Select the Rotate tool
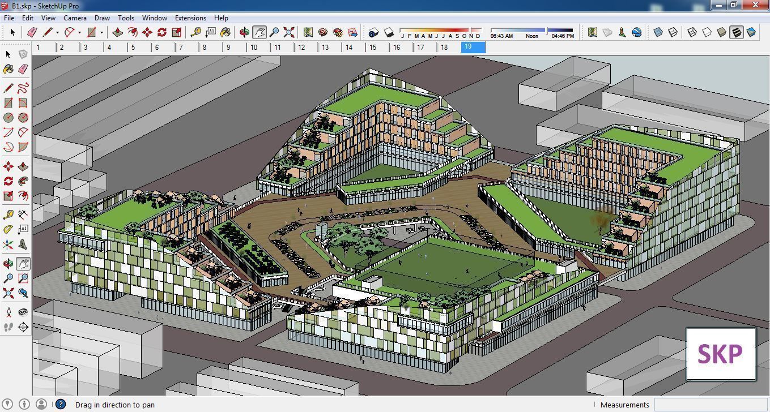Screen dimensions: 770x412 (x=161, y=32)
